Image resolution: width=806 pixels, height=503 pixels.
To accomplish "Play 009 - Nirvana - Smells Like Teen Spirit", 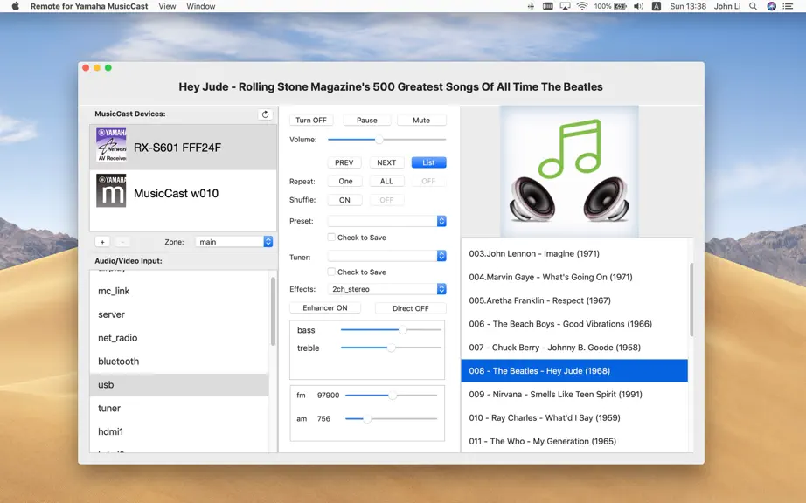I will tap(574, 394).
